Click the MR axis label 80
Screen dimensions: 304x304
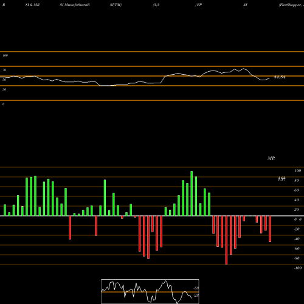[x=297, y=181]
